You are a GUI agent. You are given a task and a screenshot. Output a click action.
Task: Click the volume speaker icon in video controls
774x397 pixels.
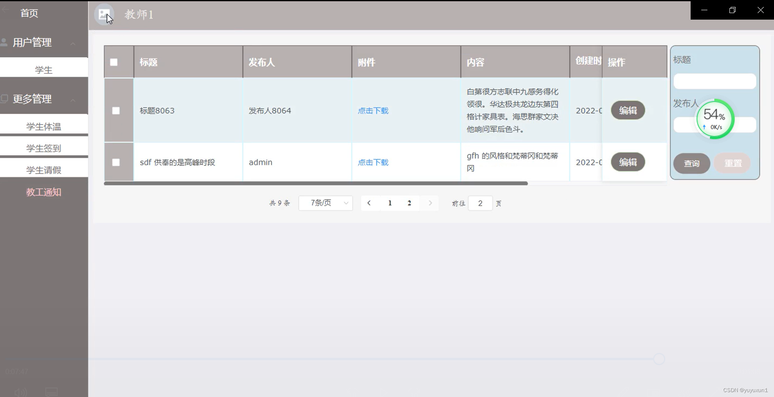(x=20, y=393)
